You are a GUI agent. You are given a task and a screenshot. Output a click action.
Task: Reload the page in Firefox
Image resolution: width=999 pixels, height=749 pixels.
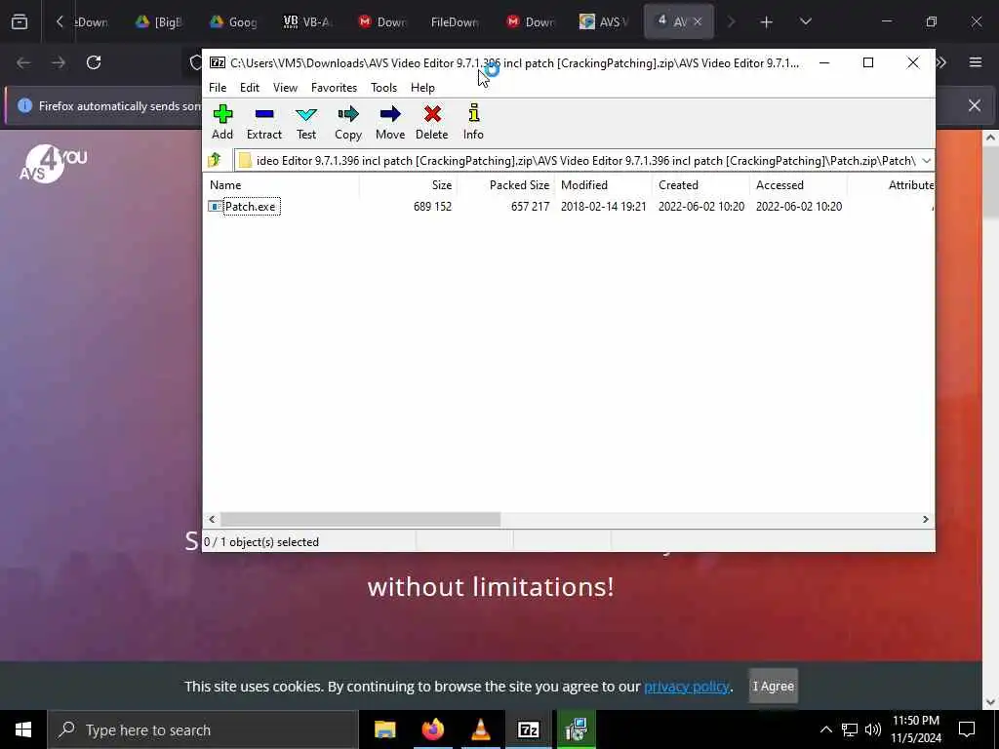point(94,62)
